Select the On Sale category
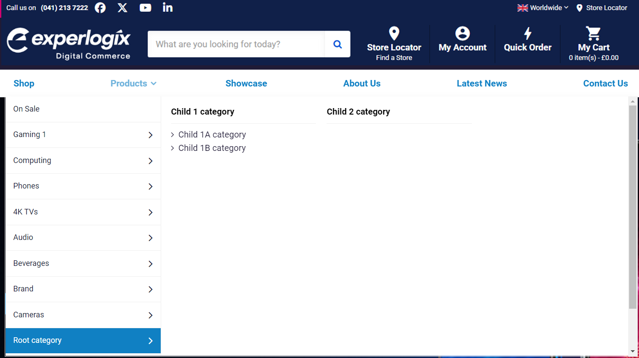Image resolution: width=639 pixels, height=358 pixels. [26, 109]
